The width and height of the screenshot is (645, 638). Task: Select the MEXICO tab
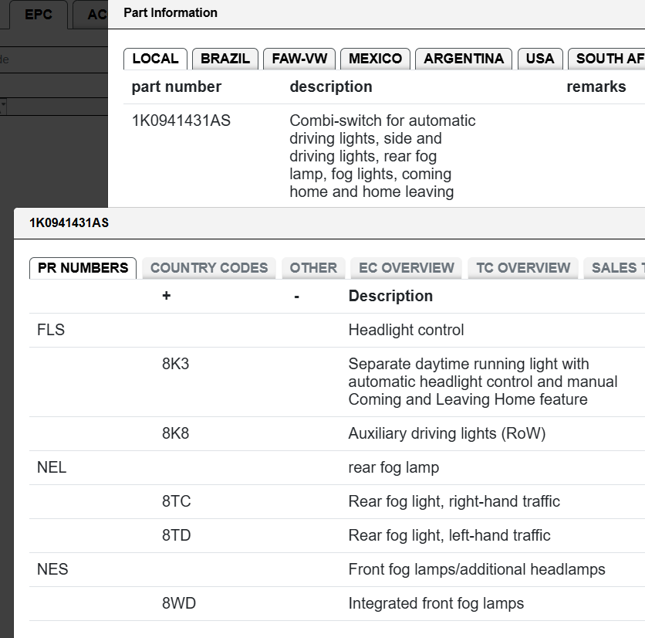point(375,59)
